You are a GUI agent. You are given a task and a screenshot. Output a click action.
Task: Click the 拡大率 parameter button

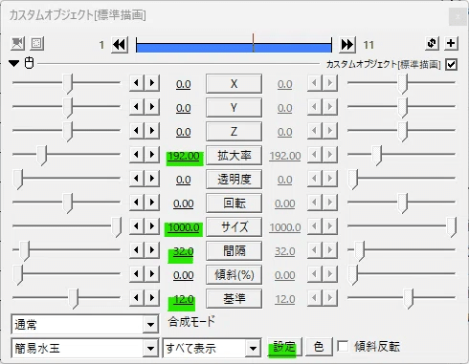(x=234, y=156)
